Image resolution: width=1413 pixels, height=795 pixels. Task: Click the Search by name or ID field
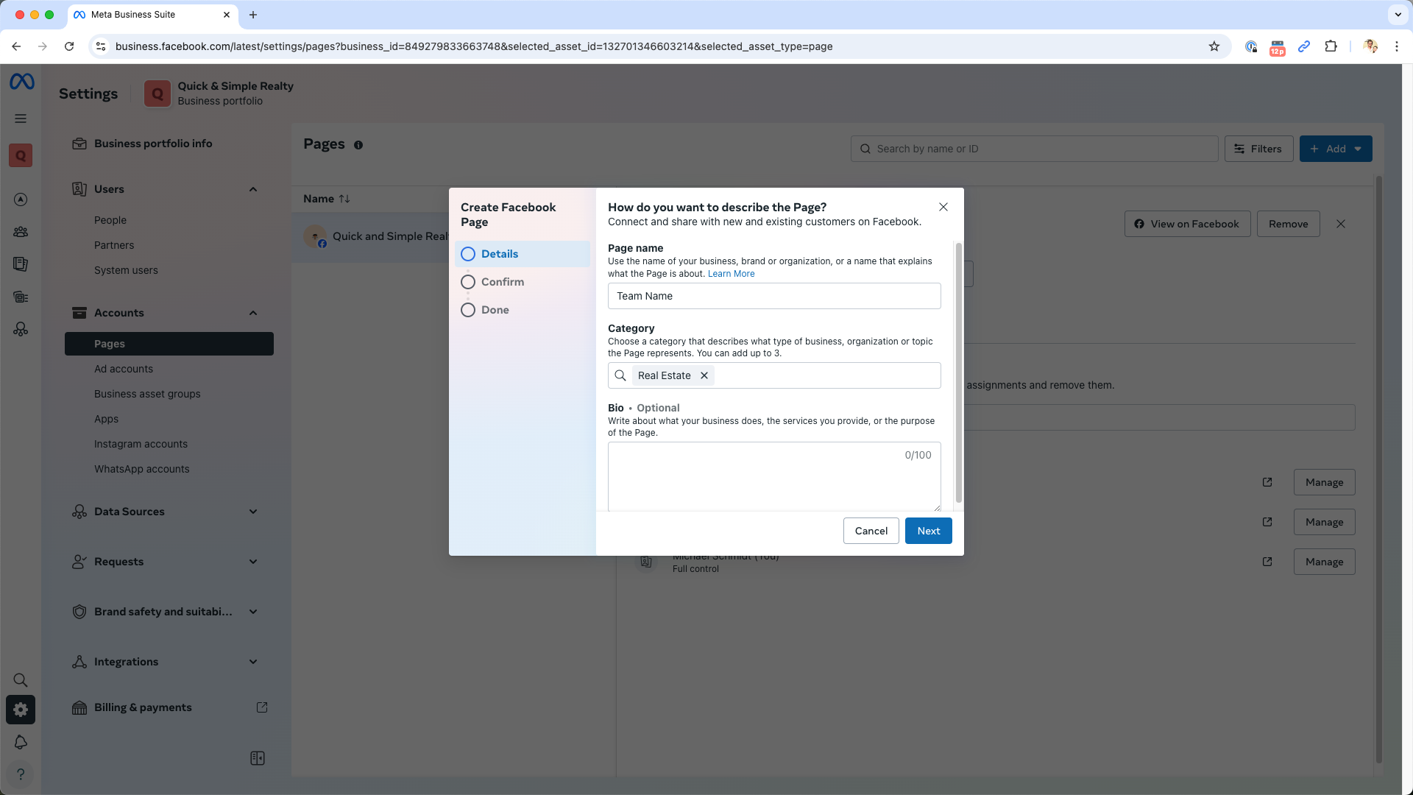[1035, 149]
